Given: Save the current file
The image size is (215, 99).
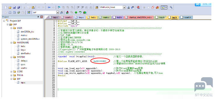Looking at the screenshot, I should click(14, 7).
